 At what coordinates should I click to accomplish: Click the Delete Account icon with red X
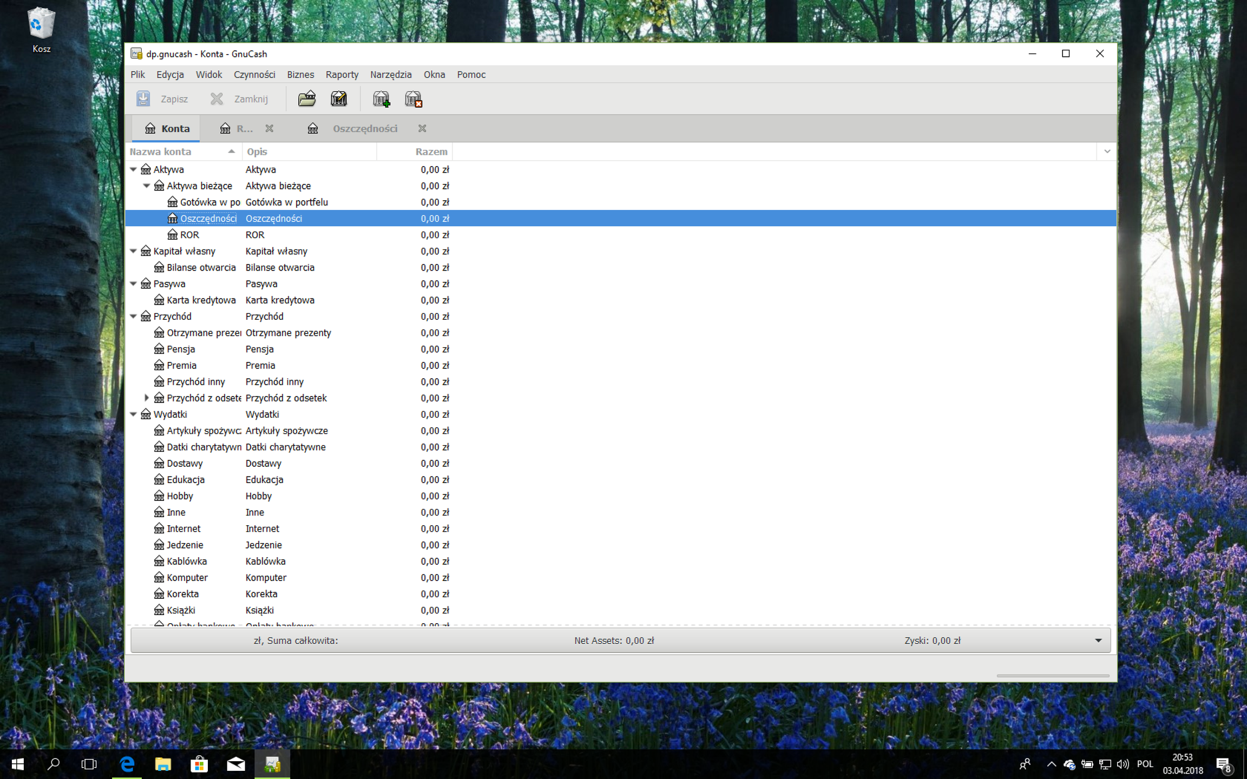(x=414, y=99)
